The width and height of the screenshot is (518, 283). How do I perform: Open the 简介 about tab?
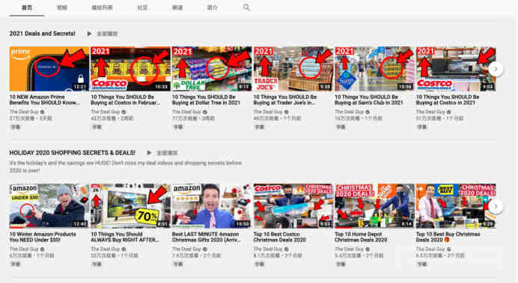212,7
